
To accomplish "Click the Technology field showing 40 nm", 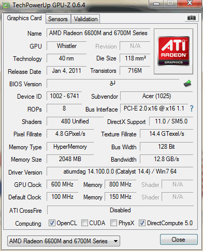I will (66, 58).
